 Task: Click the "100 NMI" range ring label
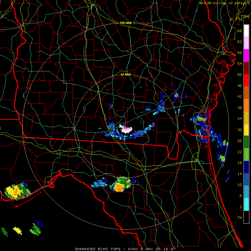click(126, 23)
